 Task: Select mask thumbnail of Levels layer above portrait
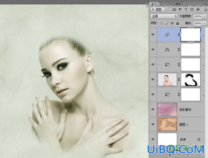pos(191,64)
